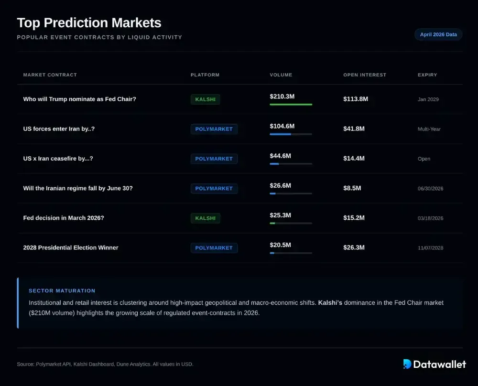Click the Platform column header
478x386 pixels.
(x=205, y=75)
